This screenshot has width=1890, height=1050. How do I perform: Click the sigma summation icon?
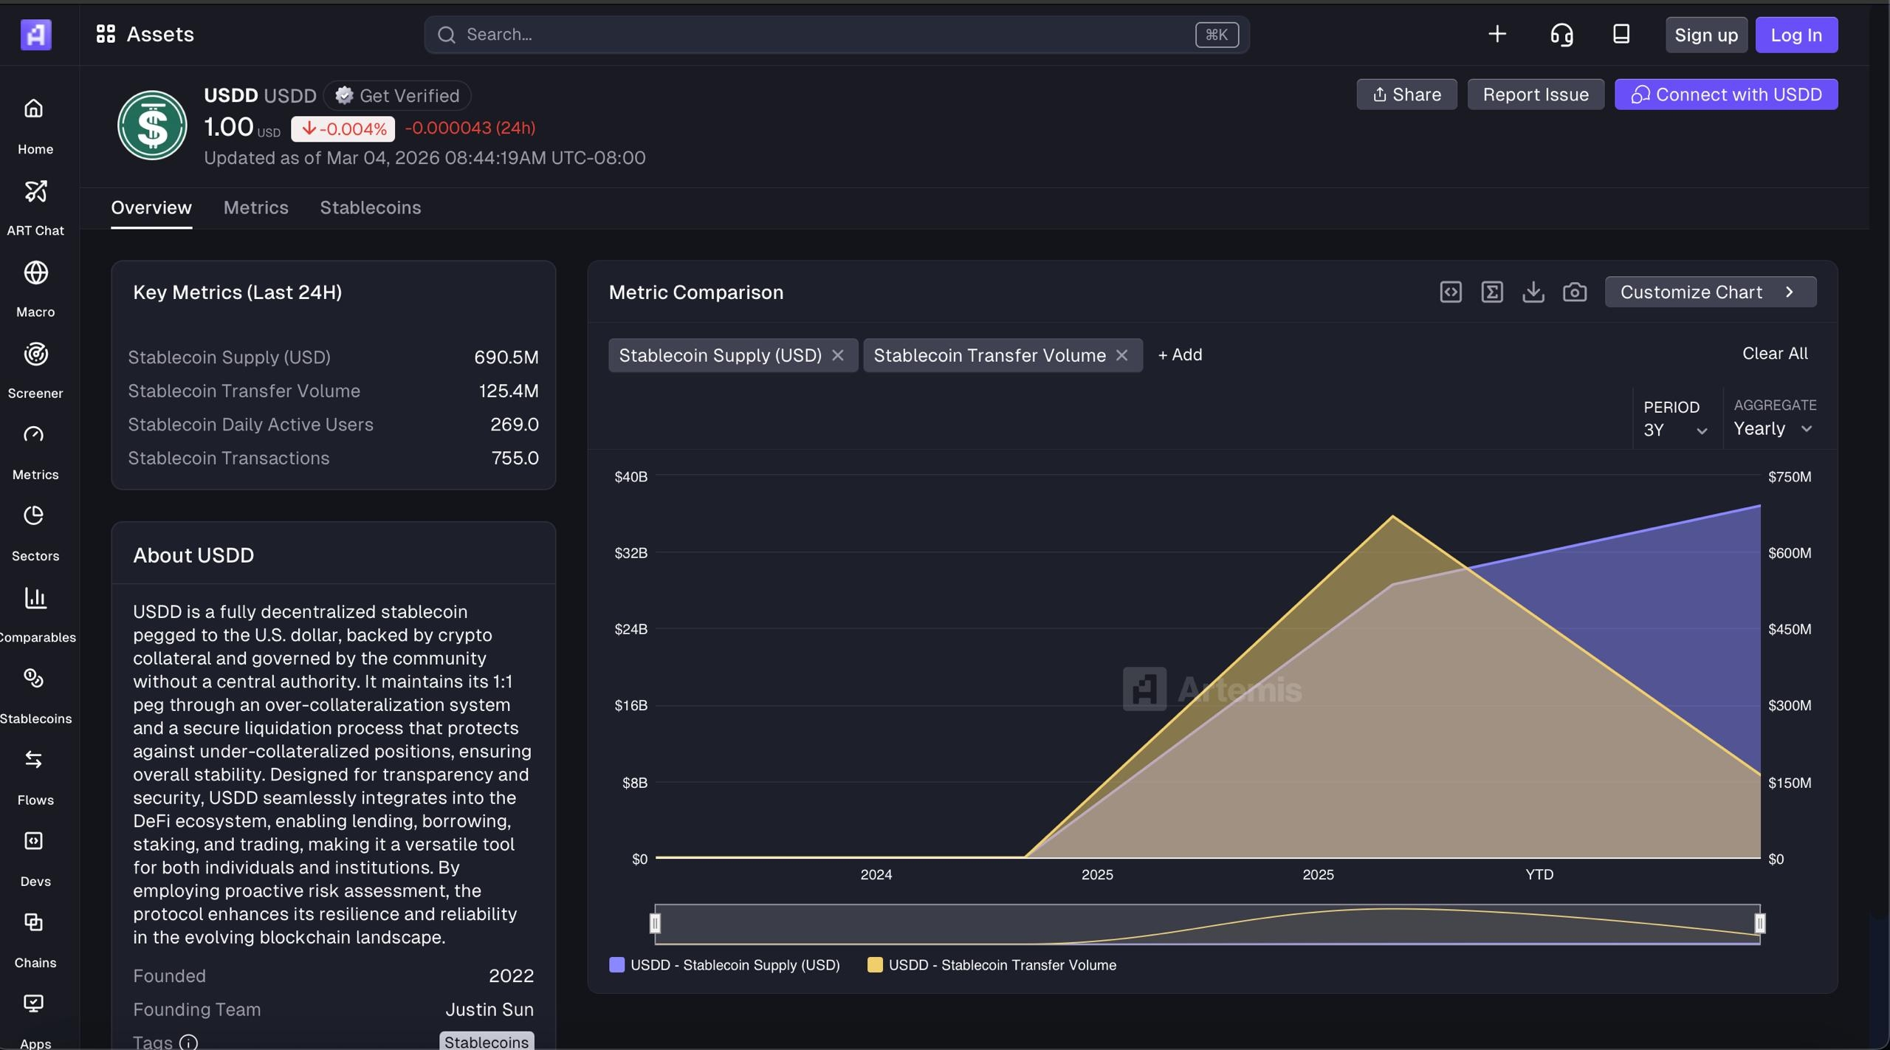coord(1491,292)
